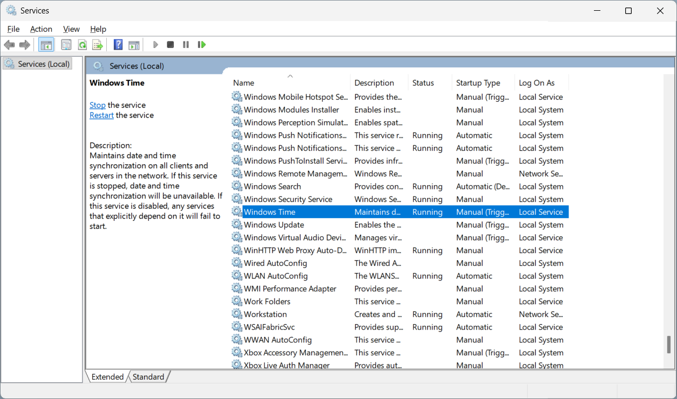Open the File menu
The height and width of the screenshot is (399, 677).
point(13,29)
